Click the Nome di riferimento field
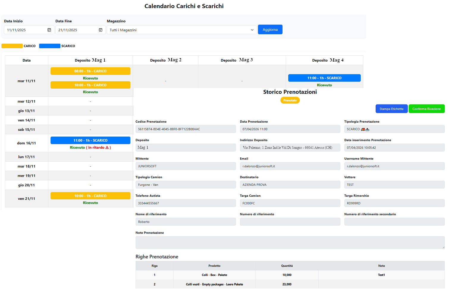Image resolution: width=450 pixels, height=289 pixels. [x=186, y=222]
